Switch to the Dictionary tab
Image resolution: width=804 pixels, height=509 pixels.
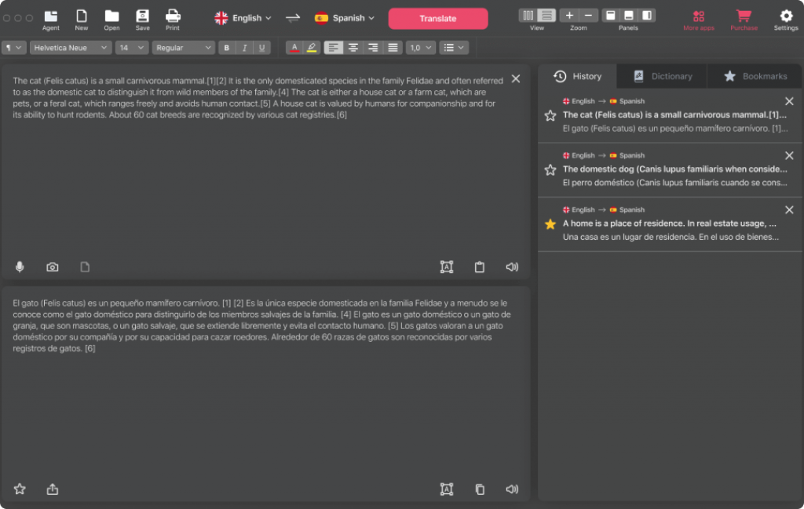click(x=661, y=75)
